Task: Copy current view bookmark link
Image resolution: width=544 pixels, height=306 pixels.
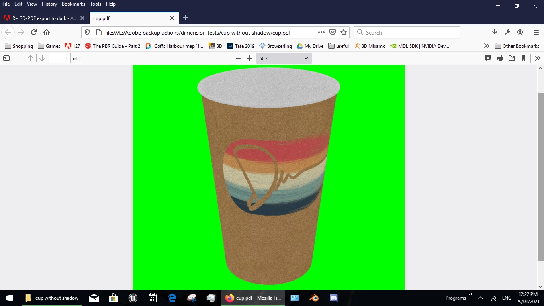Action: pyautogui.click(x=524, y=58)
